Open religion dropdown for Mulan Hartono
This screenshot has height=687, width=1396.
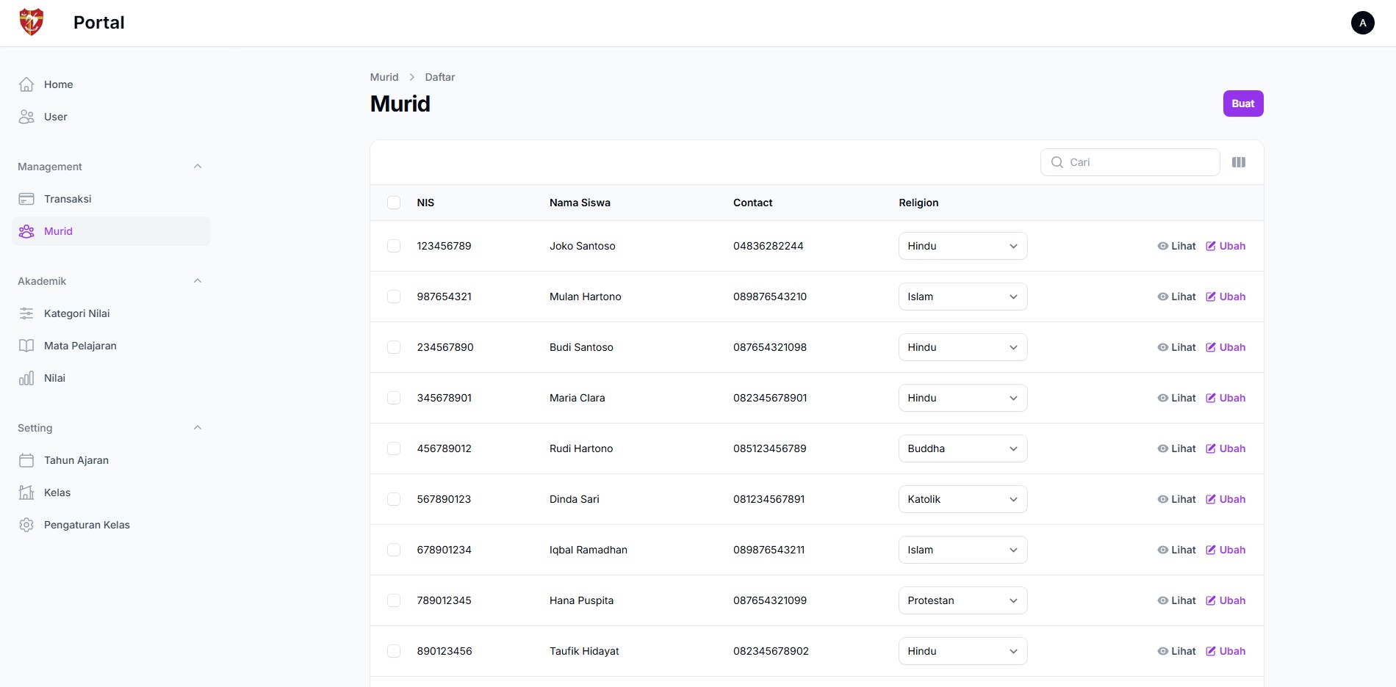coord(962,297)
